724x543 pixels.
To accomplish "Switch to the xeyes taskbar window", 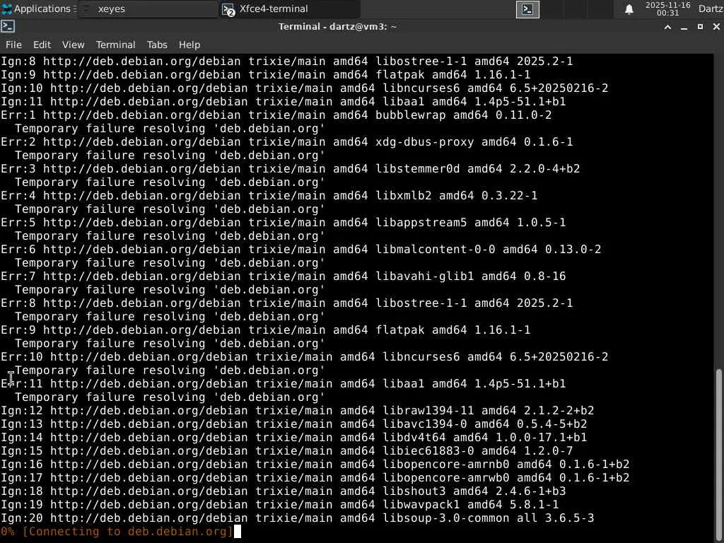I will point(148,8).
